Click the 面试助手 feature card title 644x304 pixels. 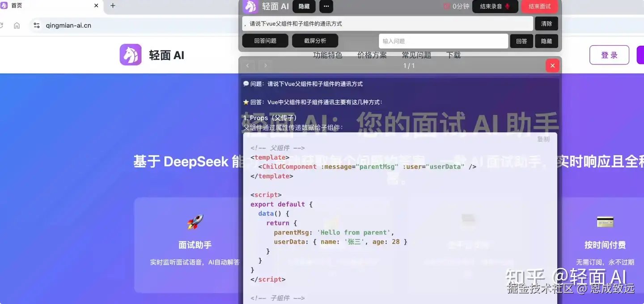195,245
